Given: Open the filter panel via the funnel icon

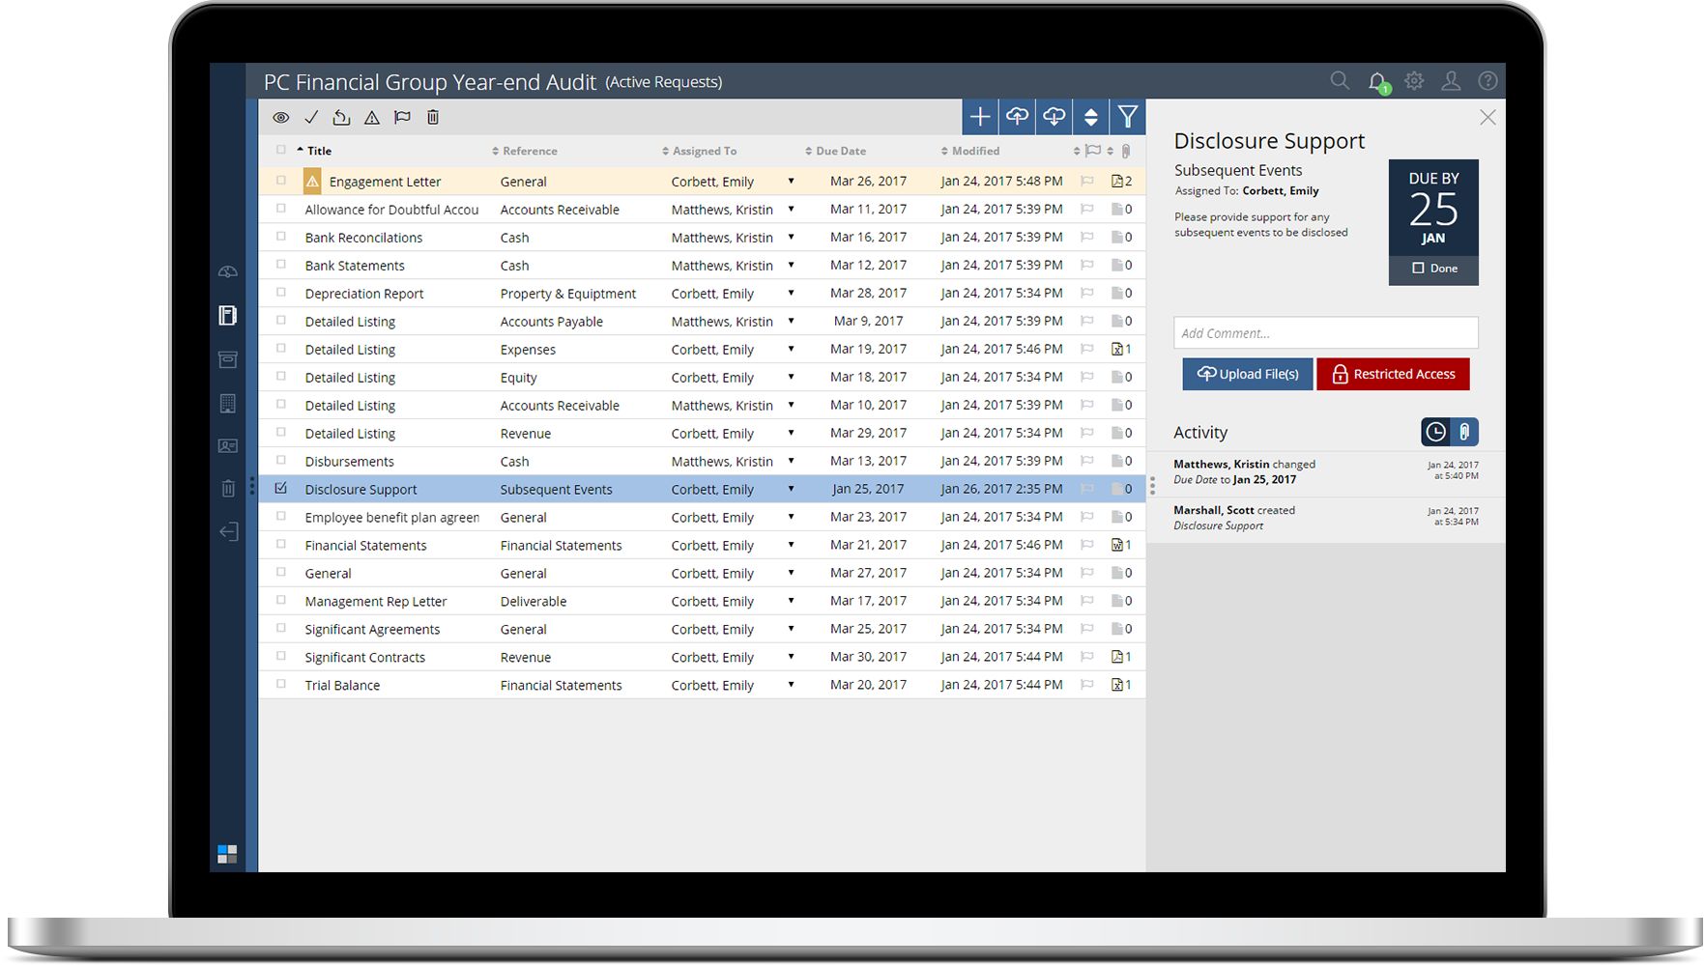Looking at the screenshot, I should point(1127,116).
